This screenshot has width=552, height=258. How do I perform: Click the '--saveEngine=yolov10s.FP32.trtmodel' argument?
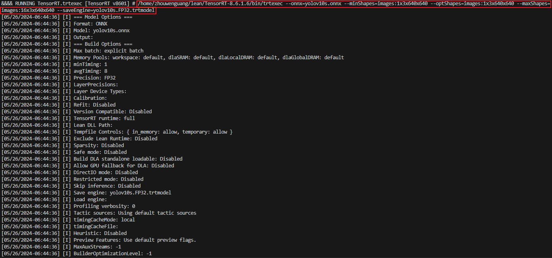[x=106, y=10]
